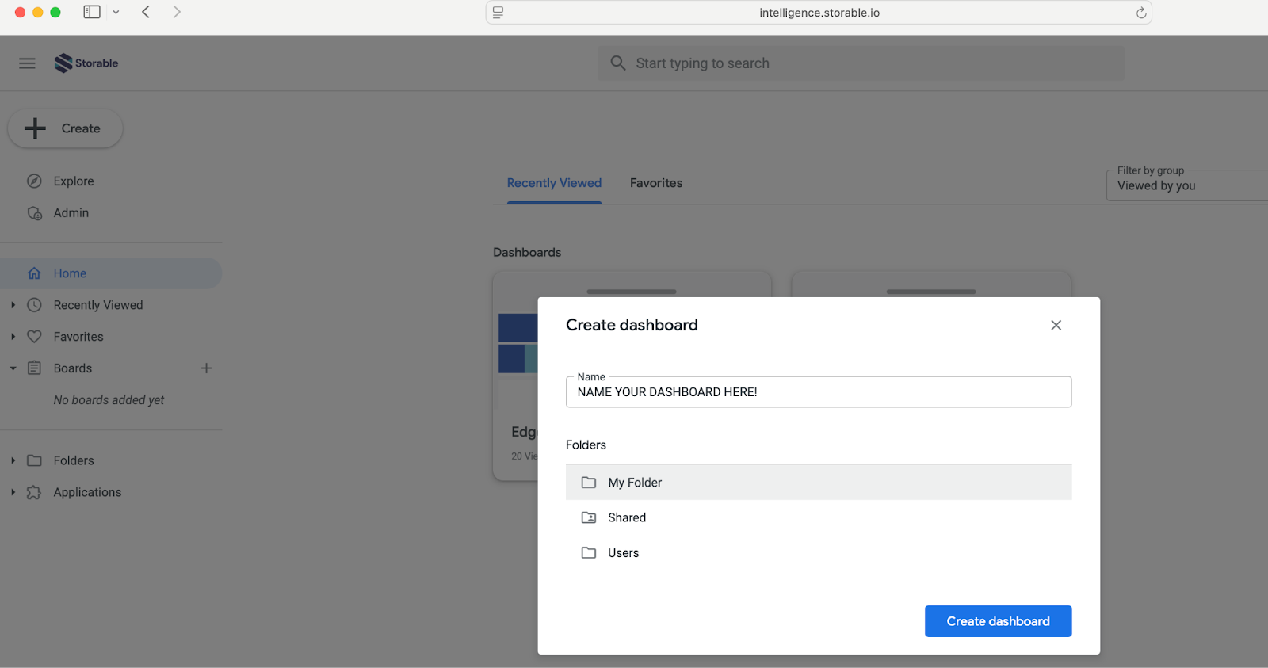Click the dashboard Name input field

(x=818, y=392)
